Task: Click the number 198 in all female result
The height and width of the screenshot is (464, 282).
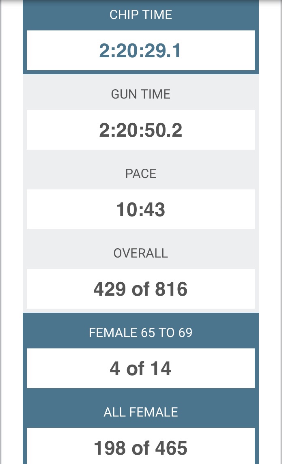Action: click(x=110, y=449)
